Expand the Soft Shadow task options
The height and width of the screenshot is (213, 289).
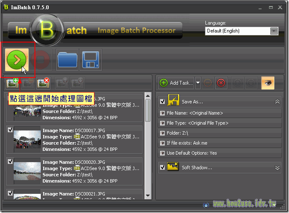277,168
